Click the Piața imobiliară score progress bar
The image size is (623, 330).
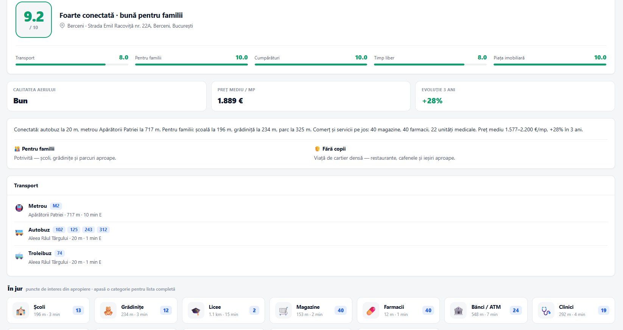click(550, 65)
